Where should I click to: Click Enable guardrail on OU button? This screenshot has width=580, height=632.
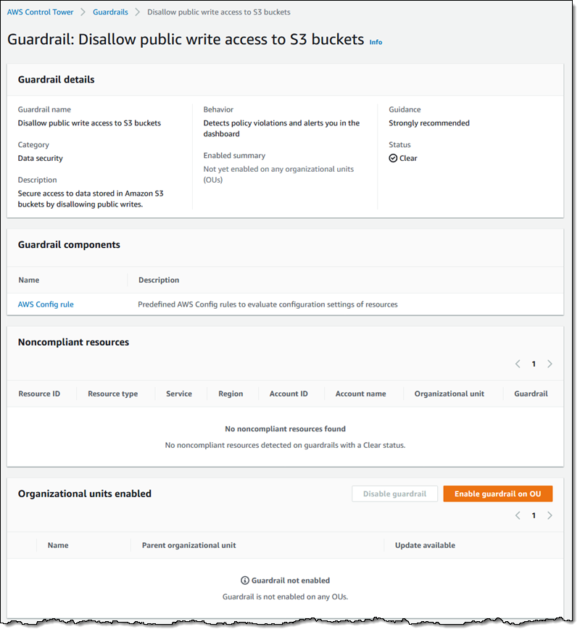tap(497, 494)
